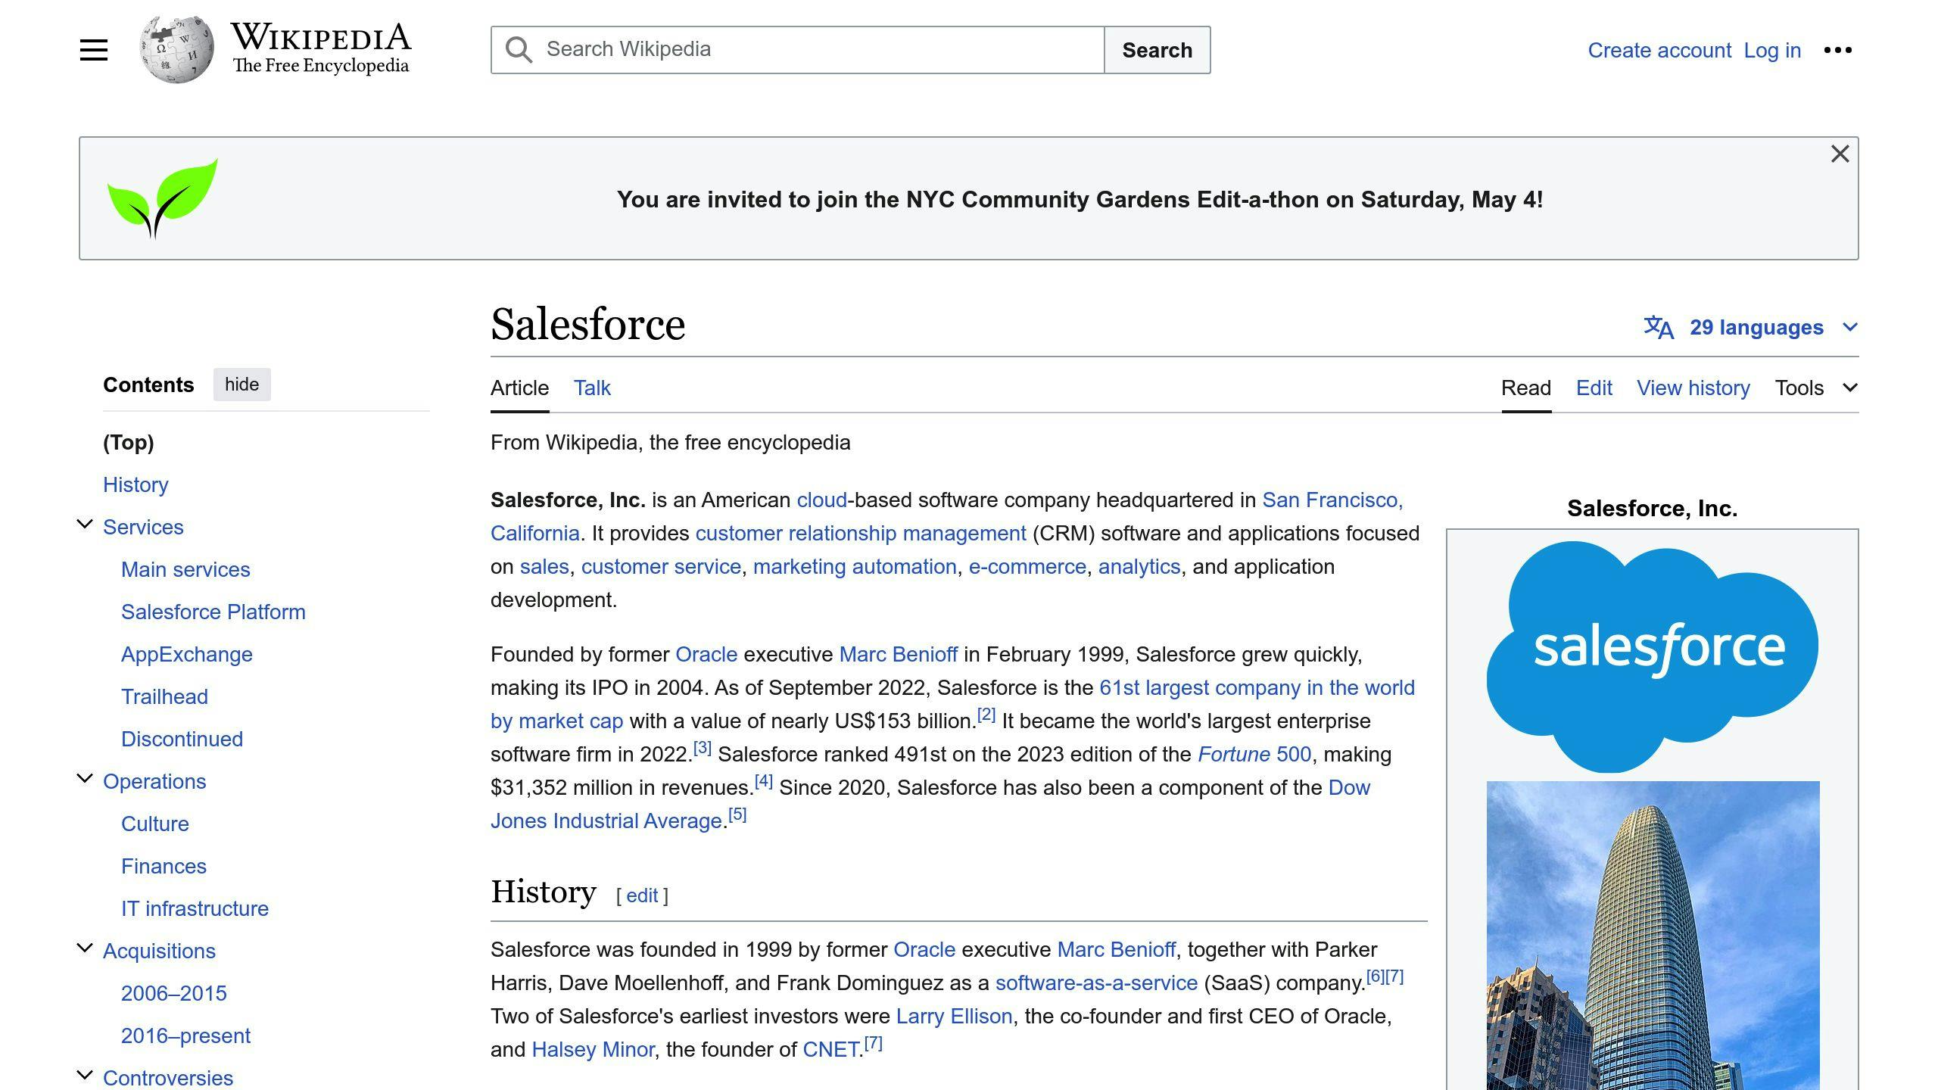Viewport: 1938px width, 1090px height.
Task: Open the Marc Benioff article link
Action: 898,654
